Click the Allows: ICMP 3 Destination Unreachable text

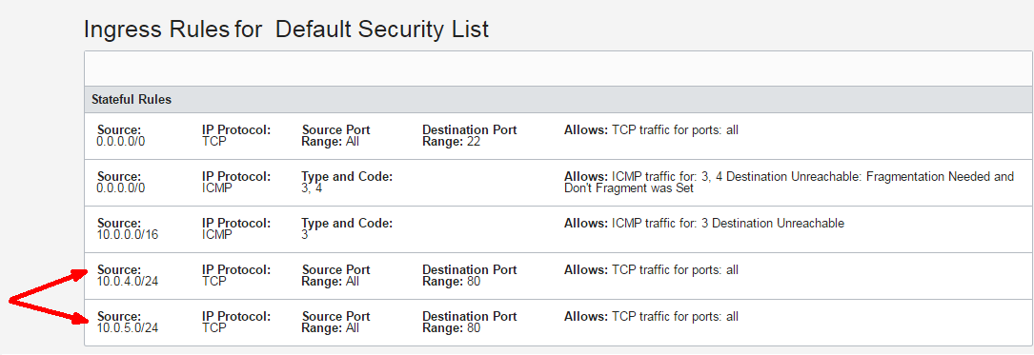click(703, 224)
